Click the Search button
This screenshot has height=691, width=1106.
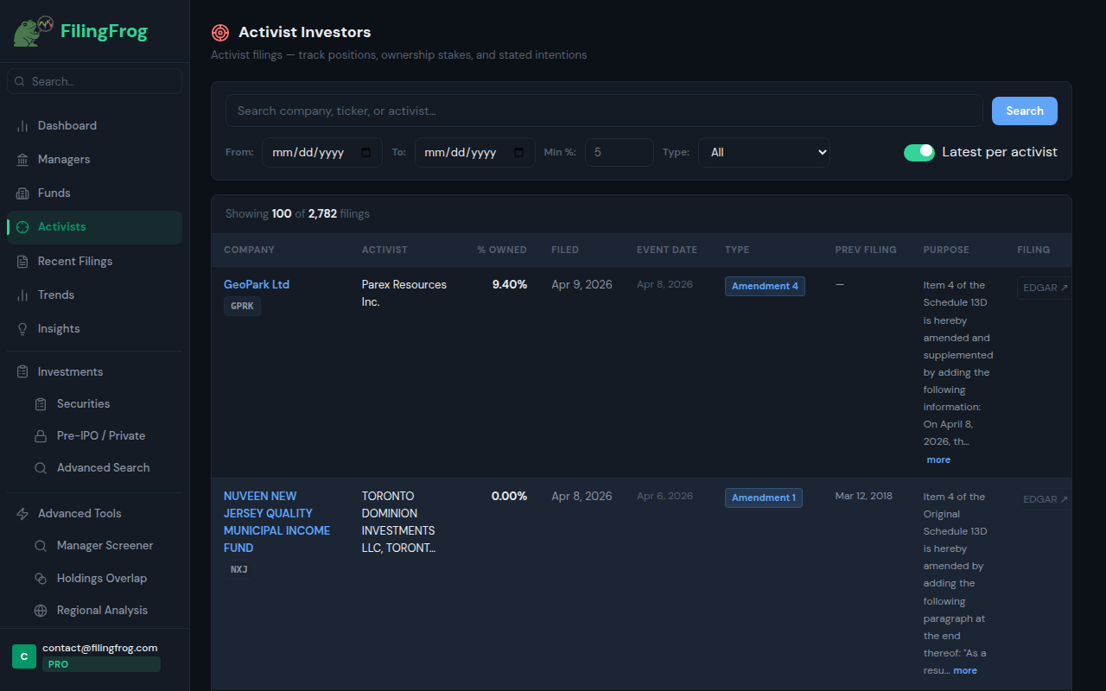(x=1024, y=111)
